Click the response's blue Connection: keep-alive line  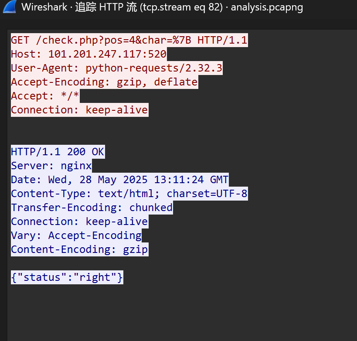tap(79, 222)
